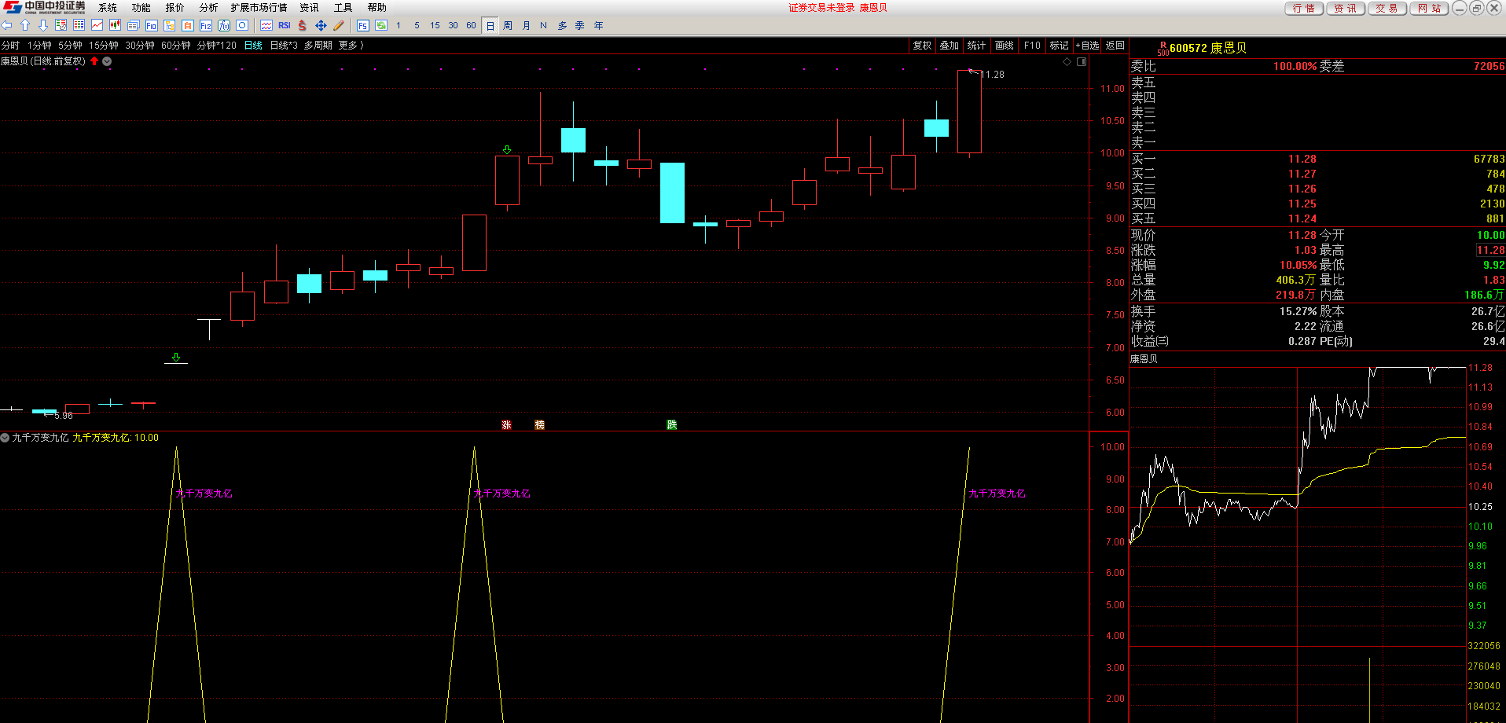Click the 600572 康恩贝 stock title
This screenshot has width=1506, height=723.
[1208, 48]
